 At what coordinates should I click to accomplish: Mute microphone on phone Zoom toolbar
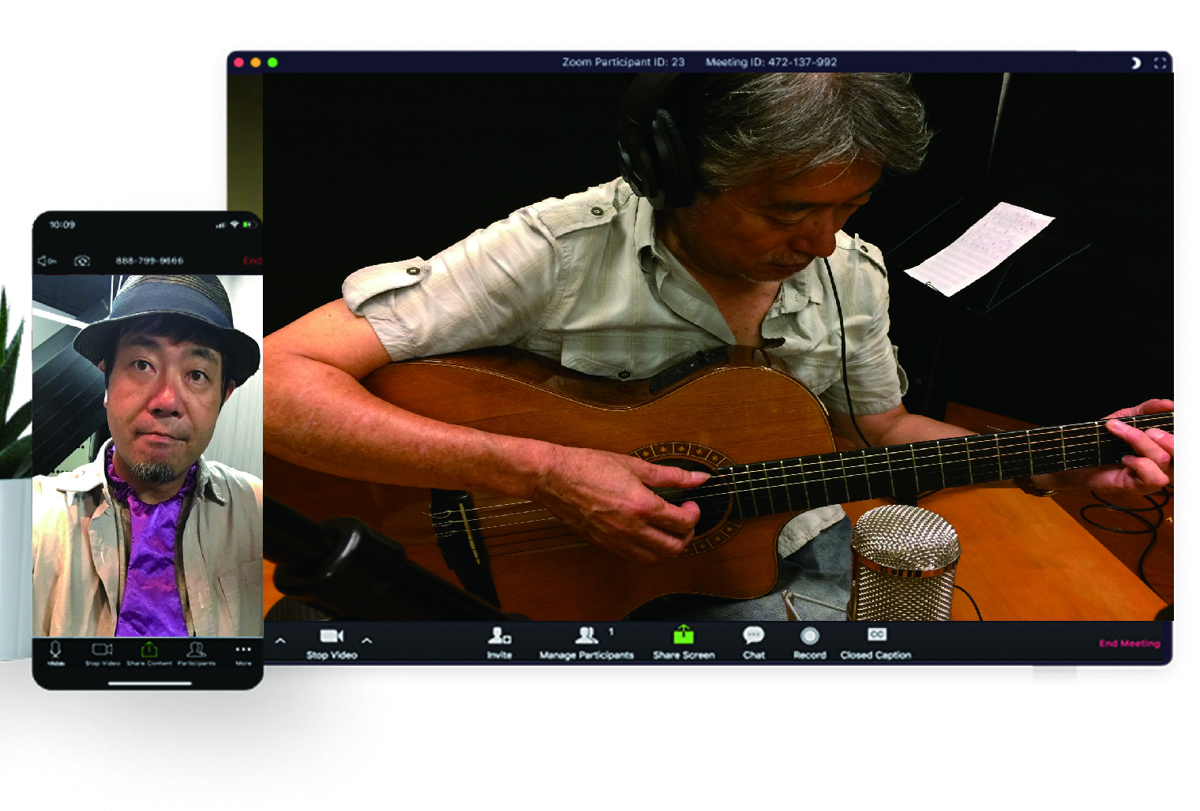(x=55, y=652)
